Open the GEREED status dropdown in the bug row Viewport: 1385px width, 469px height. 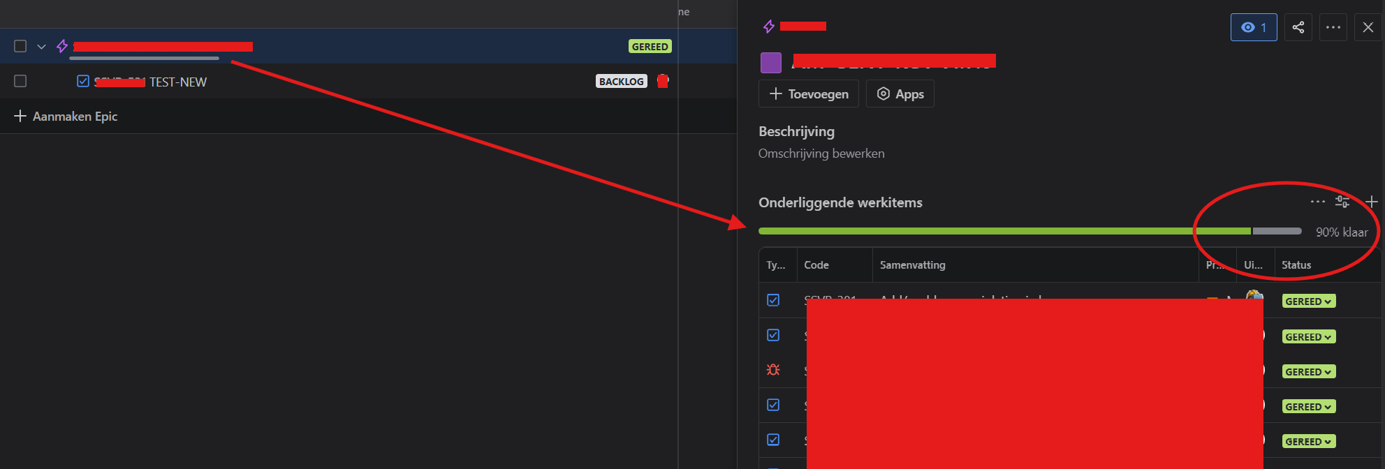[1309, 371]
